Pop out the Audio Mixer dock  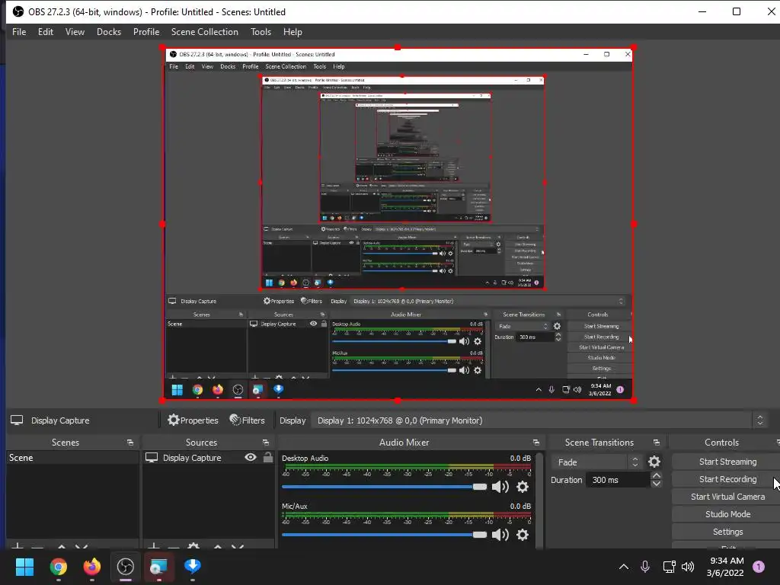point(535,443)
